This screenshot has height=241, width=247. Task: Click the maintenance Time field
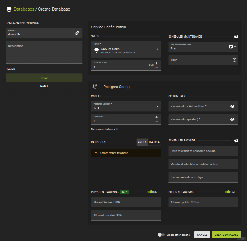(x=203, y=60)
